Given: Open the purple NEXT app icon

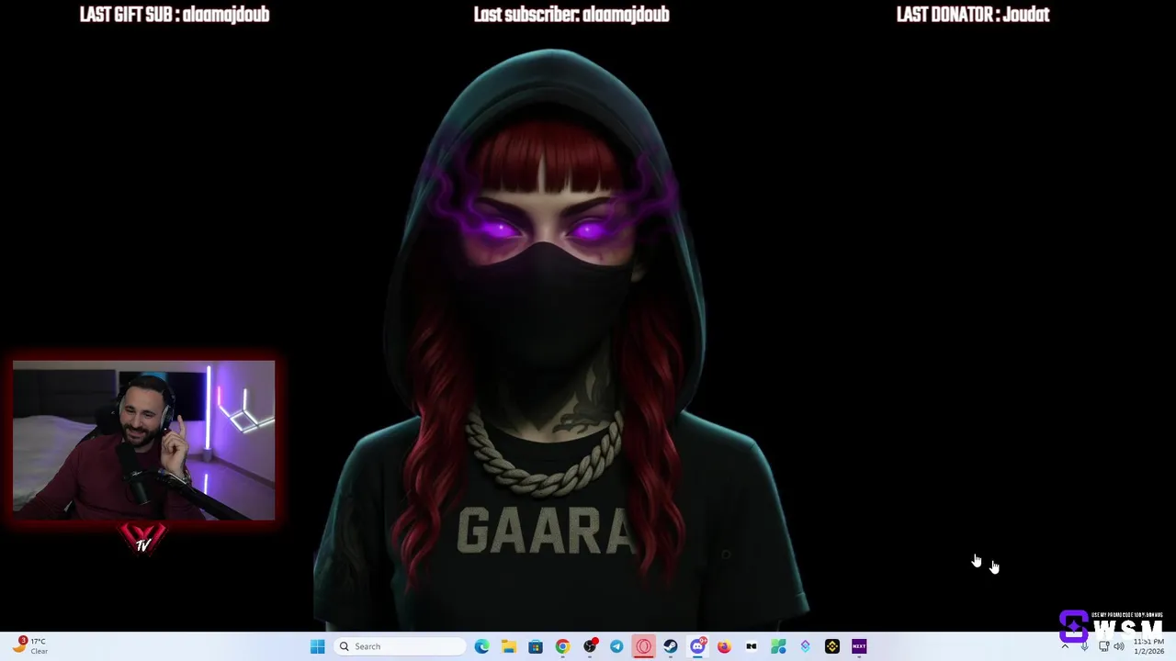Looking at the screenshot, I should pos(859,646).
